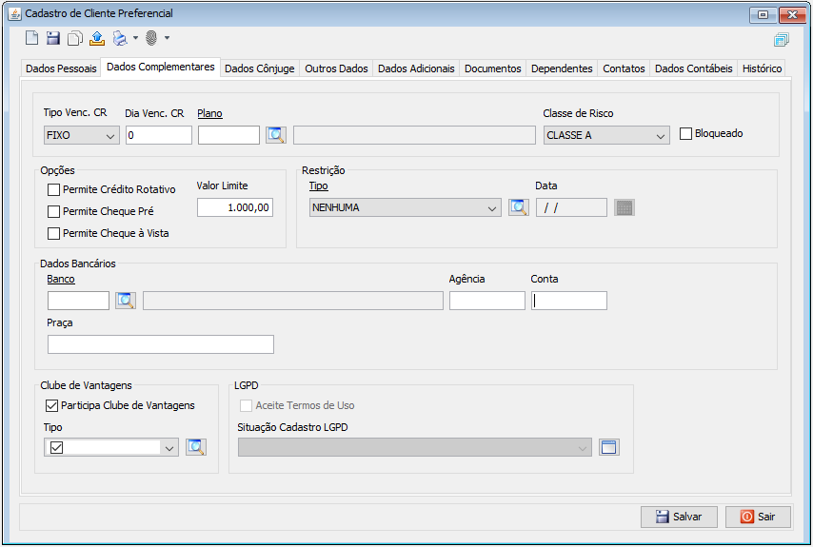
Task: Click the copy record toolbar icon
Action: pyautogui.click(x=74, y=38)
